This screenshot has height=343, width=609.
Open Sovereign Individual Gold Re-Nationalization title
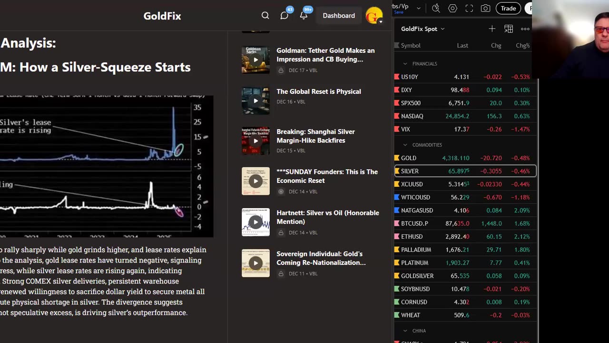[x=321, y=258]
